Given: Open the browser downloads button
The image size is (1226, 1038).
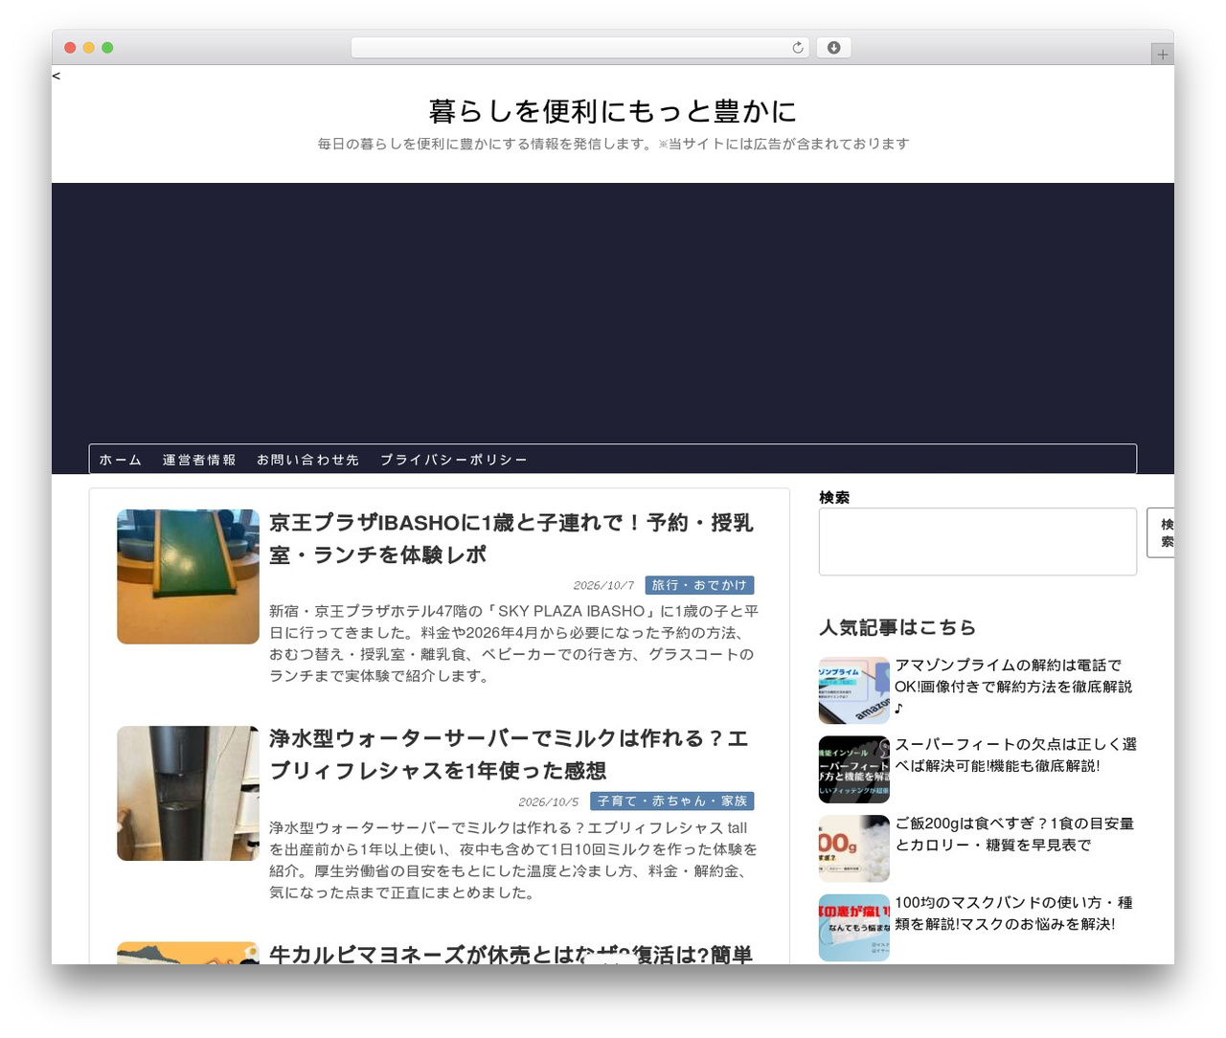Looking at the screenshot, I should pos(833,48).
